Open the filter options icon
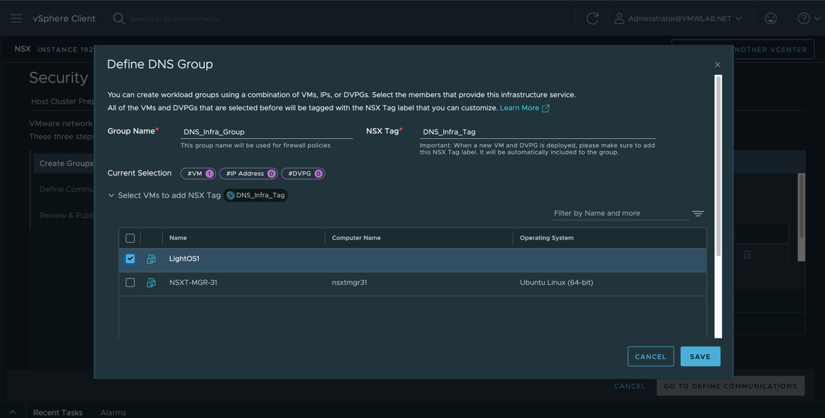The width and height of the screenshot is (825, 418). [698, 213]
